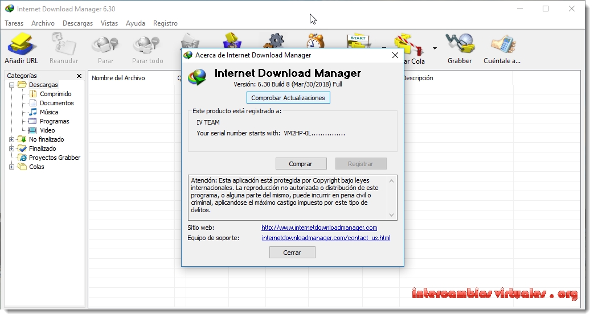Click the alarm clock scheduler icon

[x=315, y=41]
